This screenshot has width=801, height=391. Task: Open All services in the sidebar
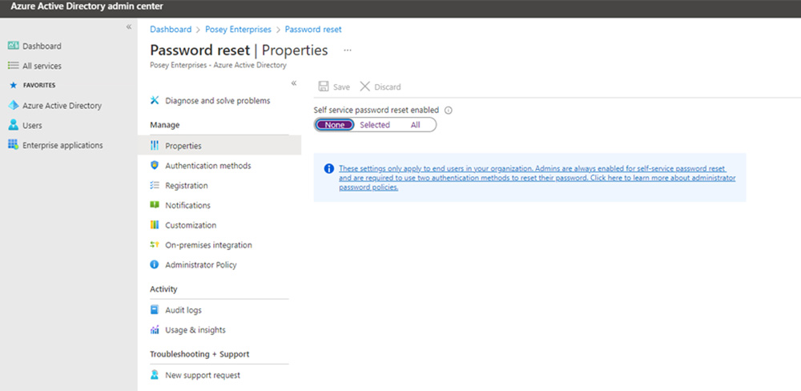(x=42, y=66)
